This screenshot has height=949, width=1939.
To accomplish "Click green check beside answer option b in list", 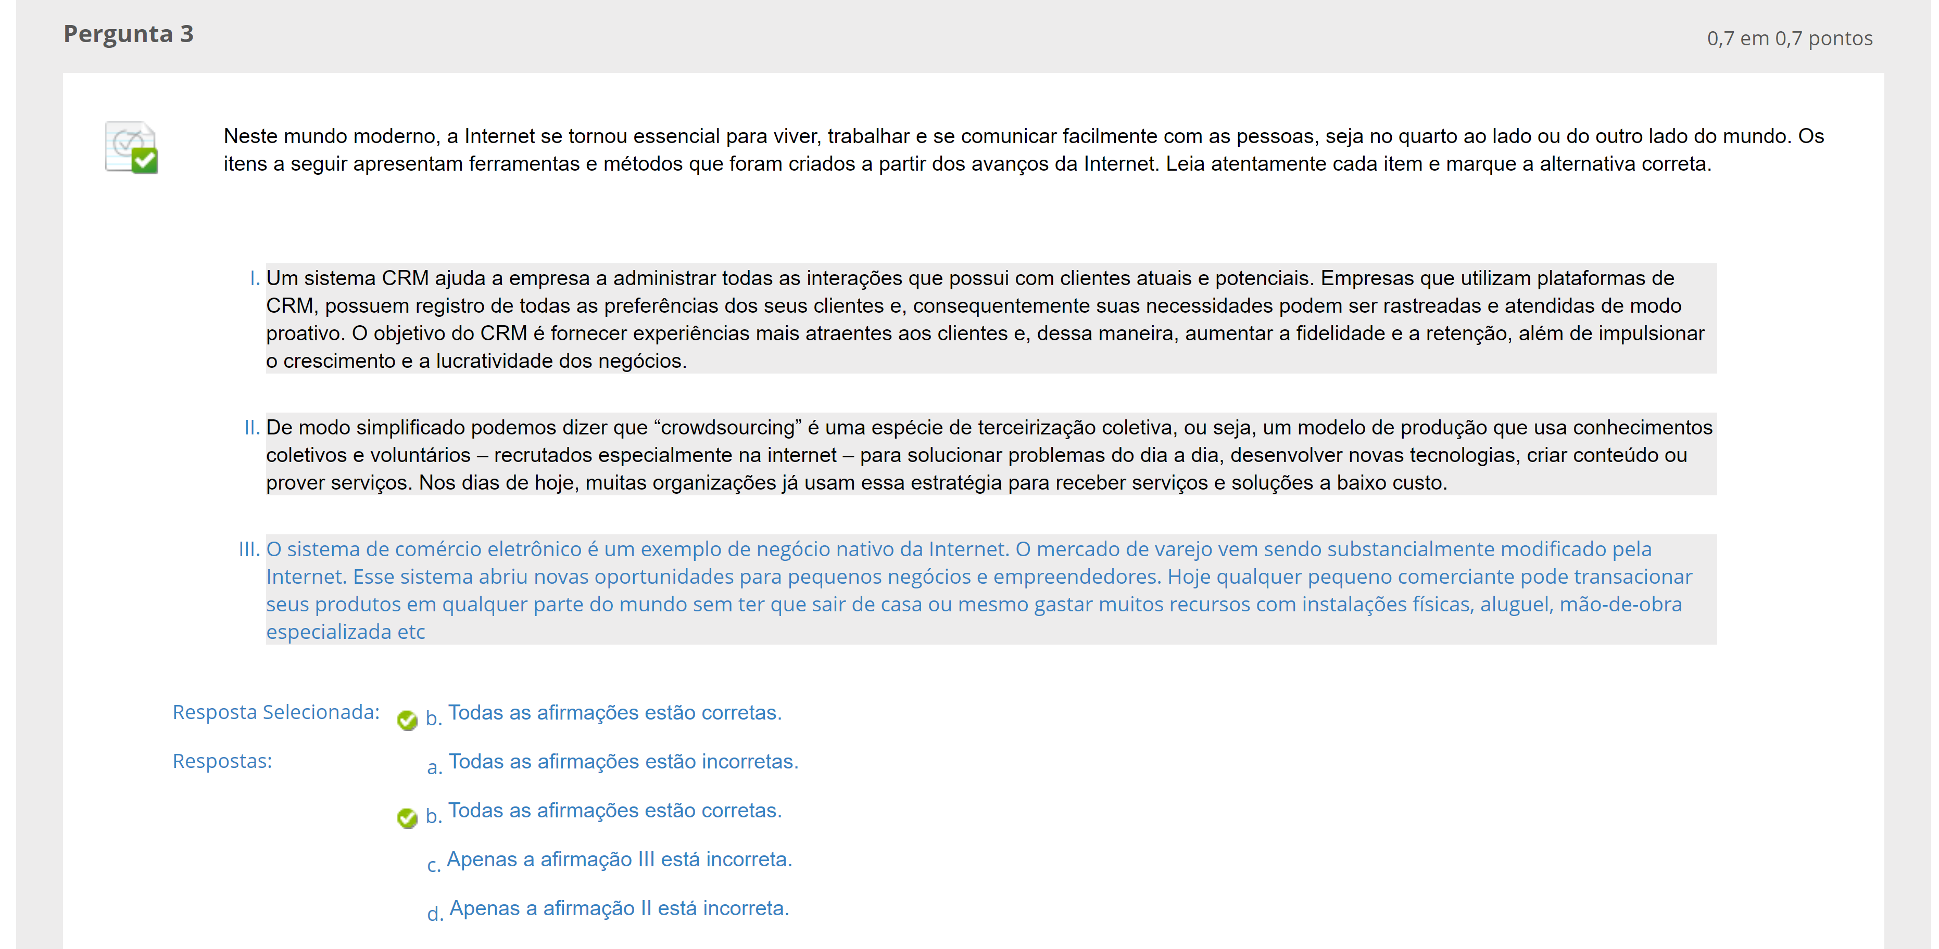I will 407,817.
